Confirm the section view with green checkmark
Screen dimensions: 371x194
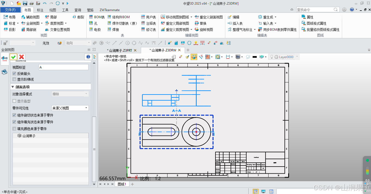[13, 57]
